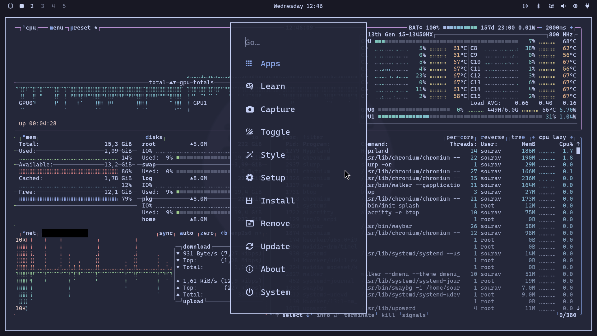Click the About info circle icon
This screenshot has height=336, width=597.
point(249,269)
